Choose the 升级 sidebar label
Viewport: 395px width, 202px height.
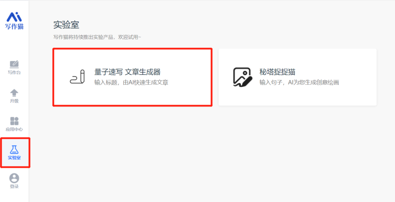click(x=14, y=101)
